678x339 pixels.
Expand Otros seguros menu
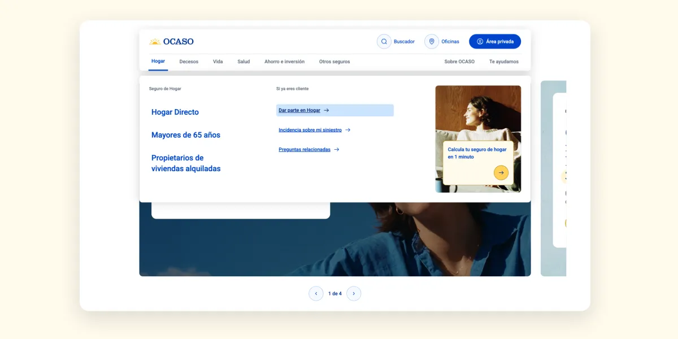pyautogui.click(x=334, y=62)
